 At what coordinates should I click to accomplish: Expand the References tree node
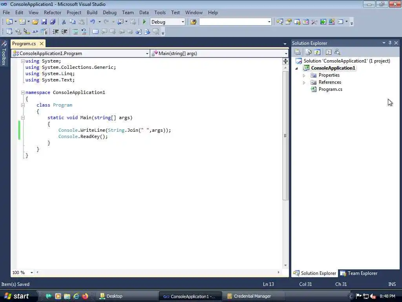click(x=304, y=83)
